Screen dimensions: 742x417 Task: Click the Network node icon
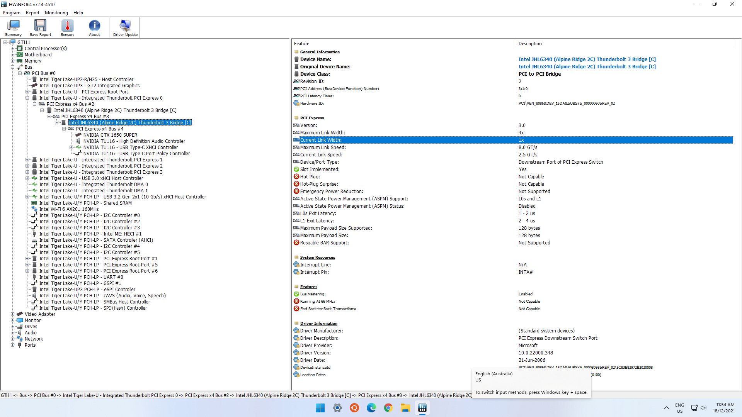[x=20, y=339]
